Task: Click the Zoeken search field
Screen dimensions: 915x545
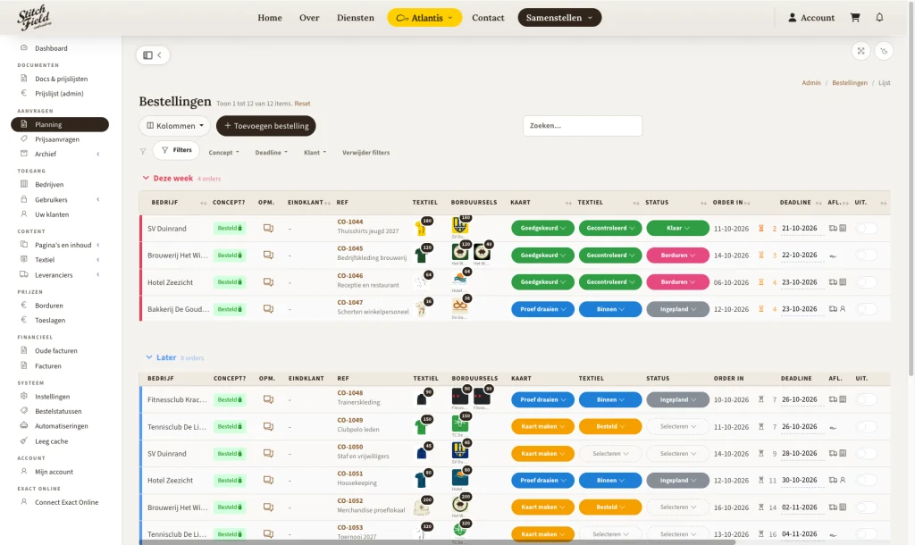Action: [x=583, y=125]
